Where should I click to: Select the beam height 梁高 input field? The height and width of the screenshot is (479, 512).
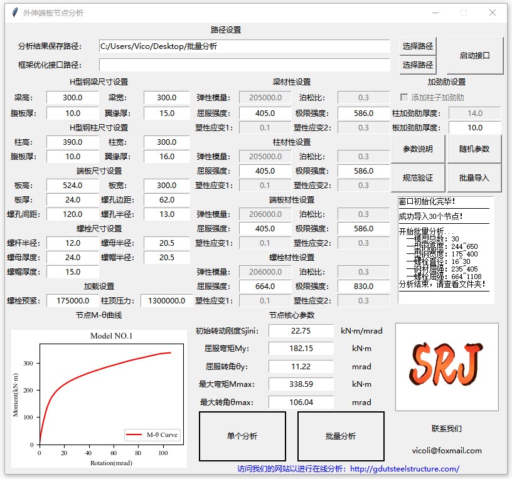[x=72, y=98]
